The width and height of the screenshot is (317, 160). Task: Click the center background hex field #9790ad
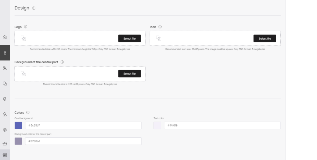83,141
